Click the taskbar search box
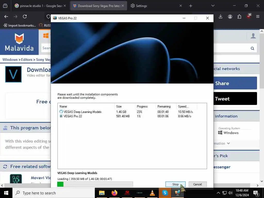 54,193
